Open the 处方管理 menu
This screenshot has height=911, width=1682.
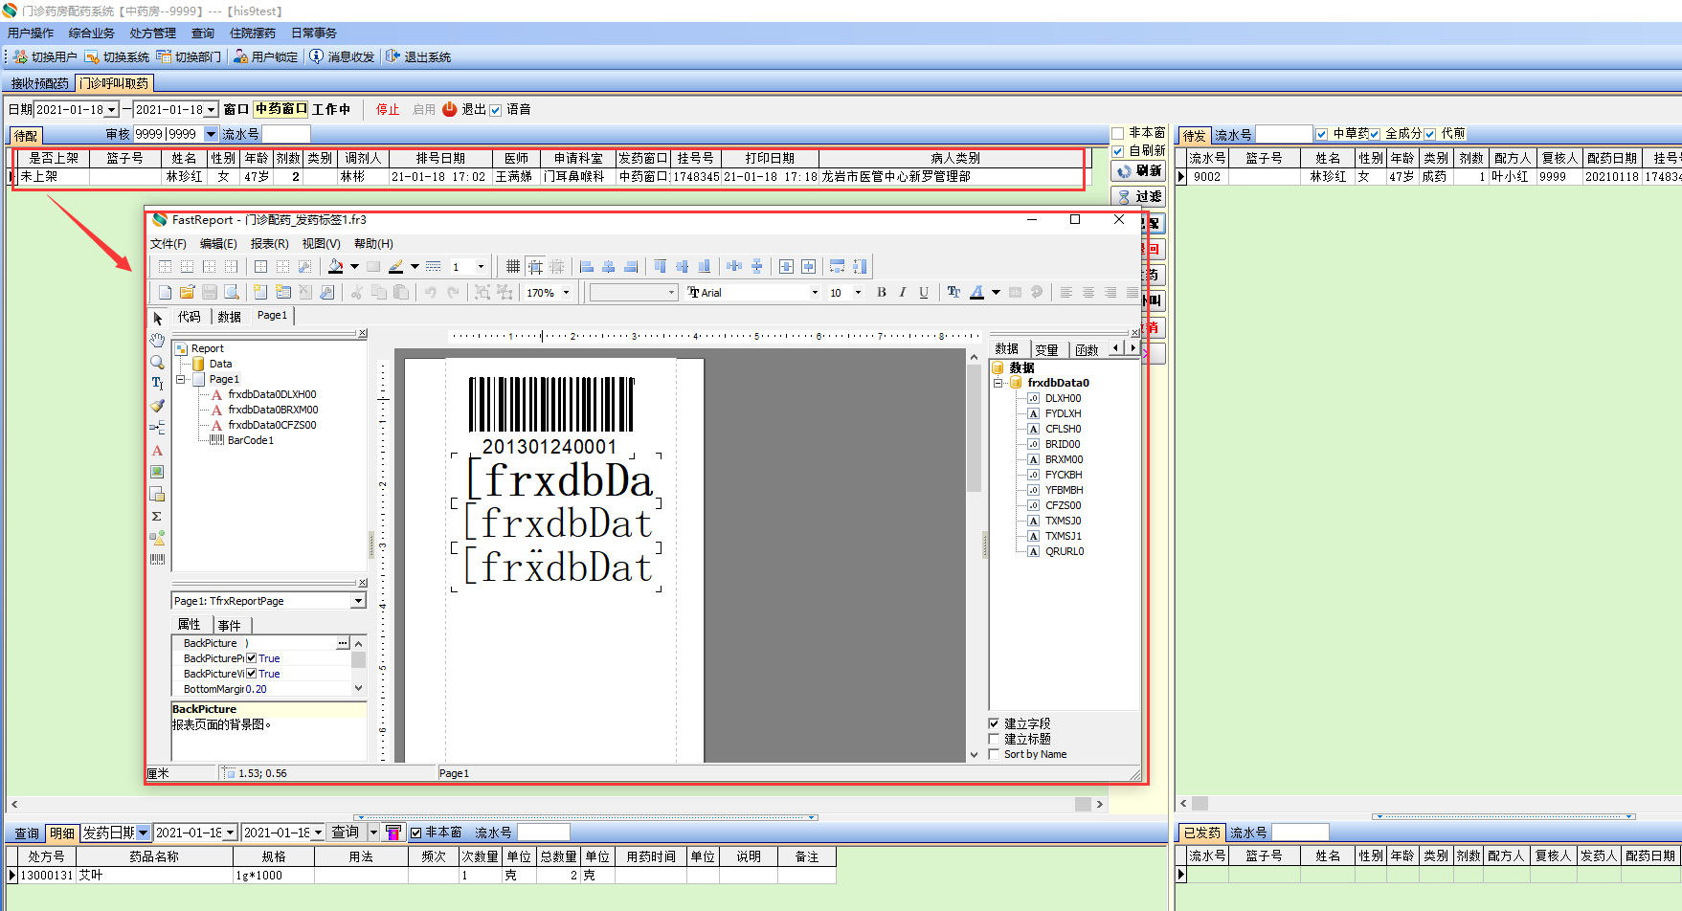[x=153, y=33]
